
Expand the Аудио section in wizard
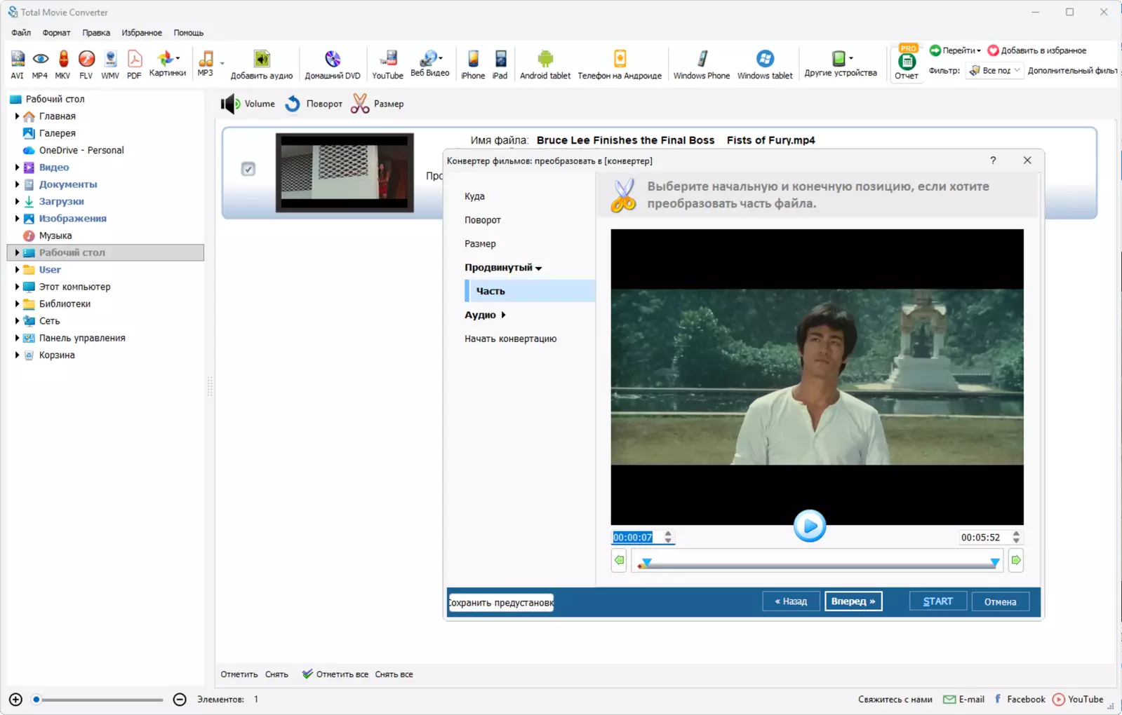tap(485, 315)
